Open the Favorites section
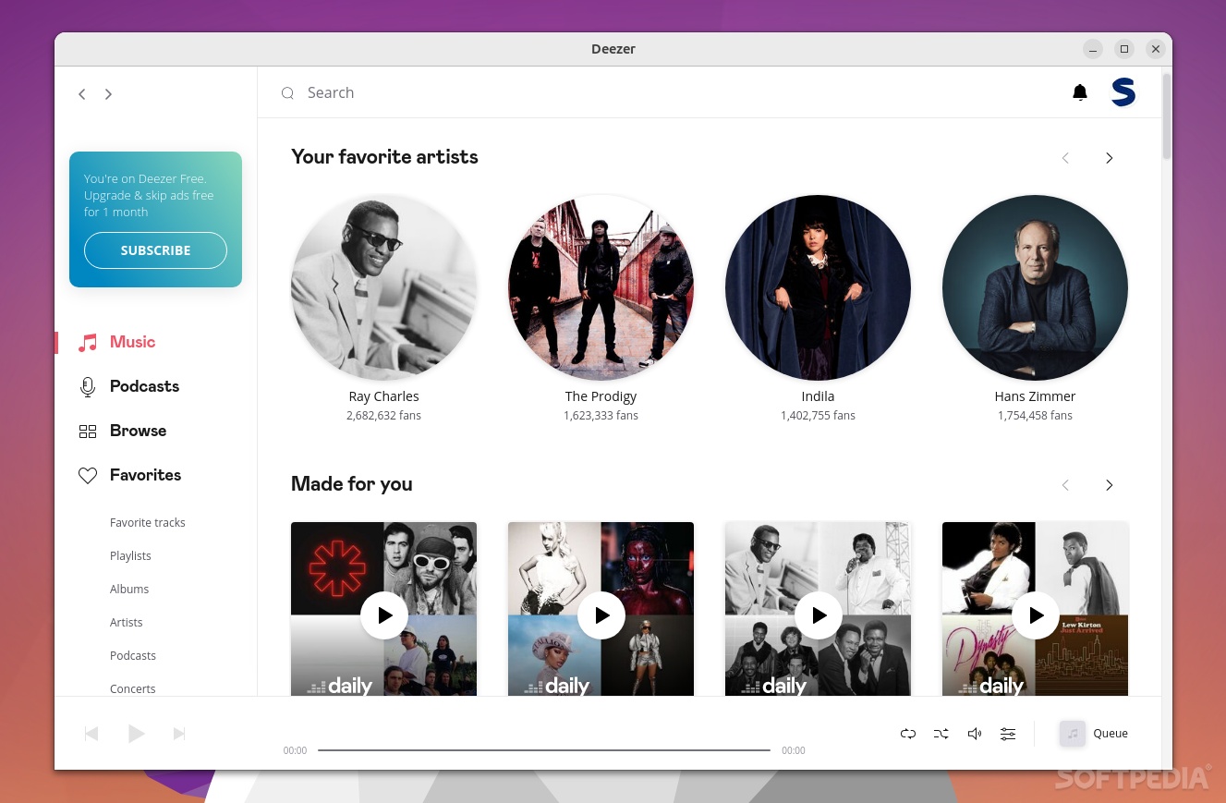 [x=145, y=475]
